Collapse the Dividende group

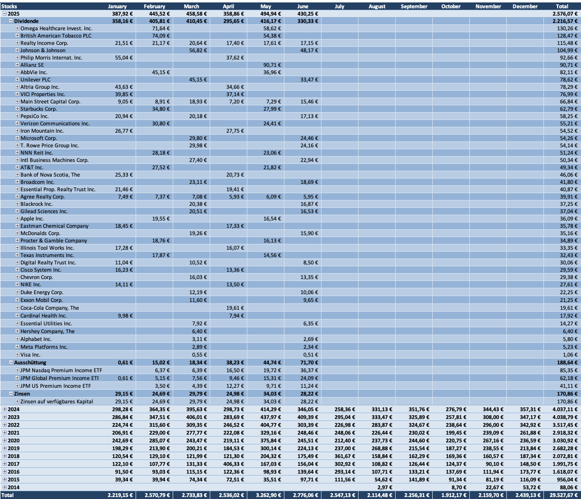click(x=11, y=21)
